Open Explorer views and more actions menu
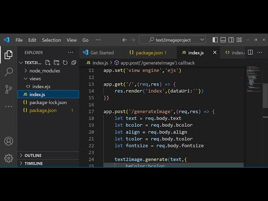Viewport: 268px width, 201px height. [70, 52]
